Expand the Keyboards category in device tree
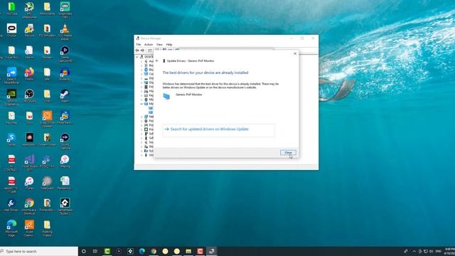The width and height of the screenshot is (455, 256). [x=141, y=95]
